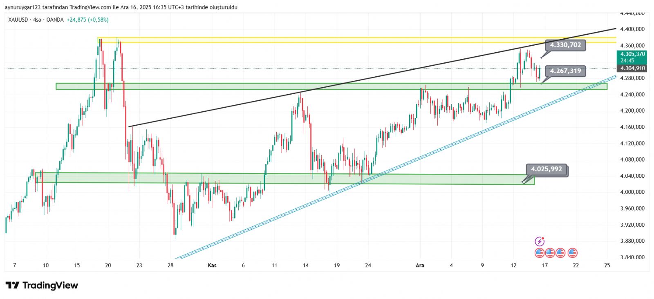Open the 4sa timeframe interval selector
The width and height of the screenshot is (654, 299).
tap(37, 20)
